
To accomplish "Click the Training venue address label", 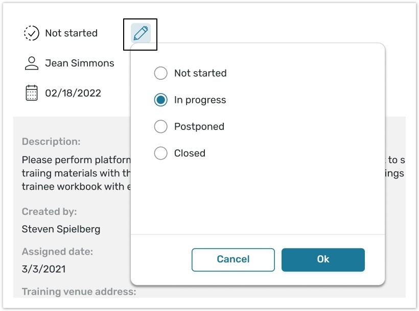I will 79,292.
